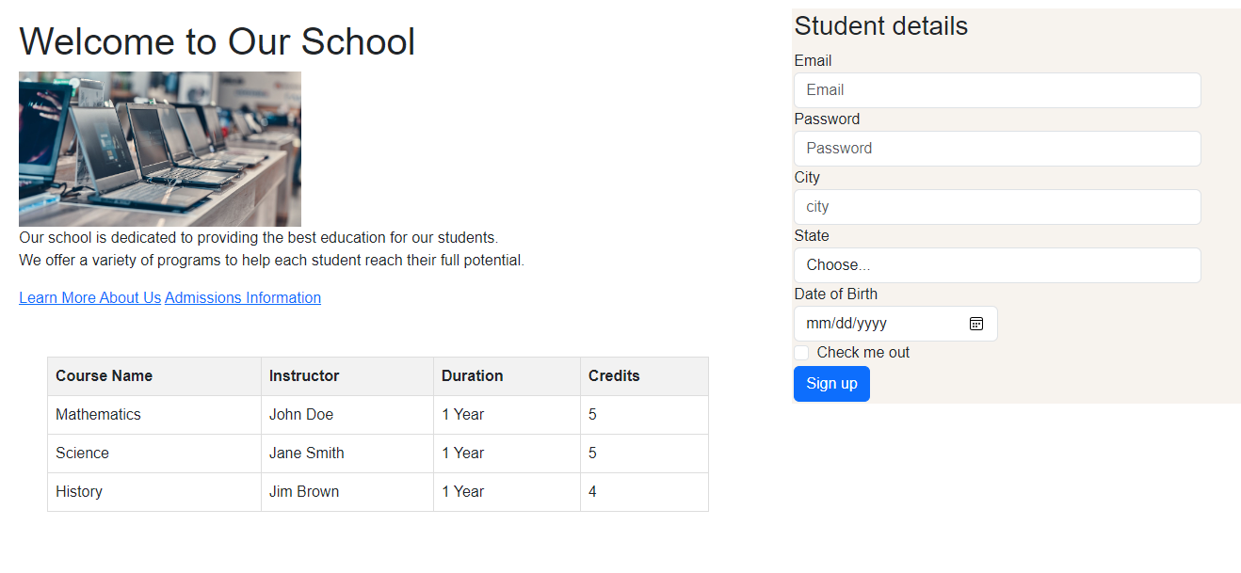Click the Welcome to Our School heading
1241x573 pixels.
pos(217,42)
